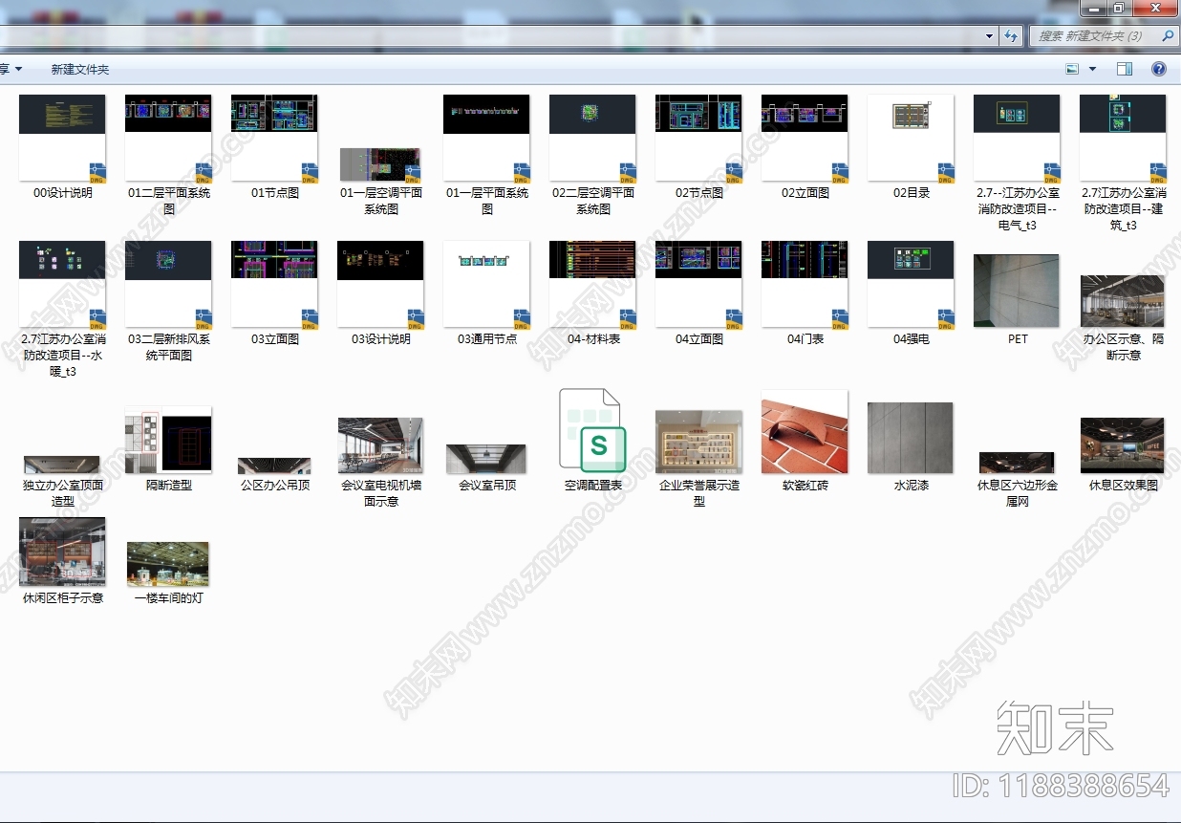Select the 空调配置表 spreadsheet icon

click(592, 430)
